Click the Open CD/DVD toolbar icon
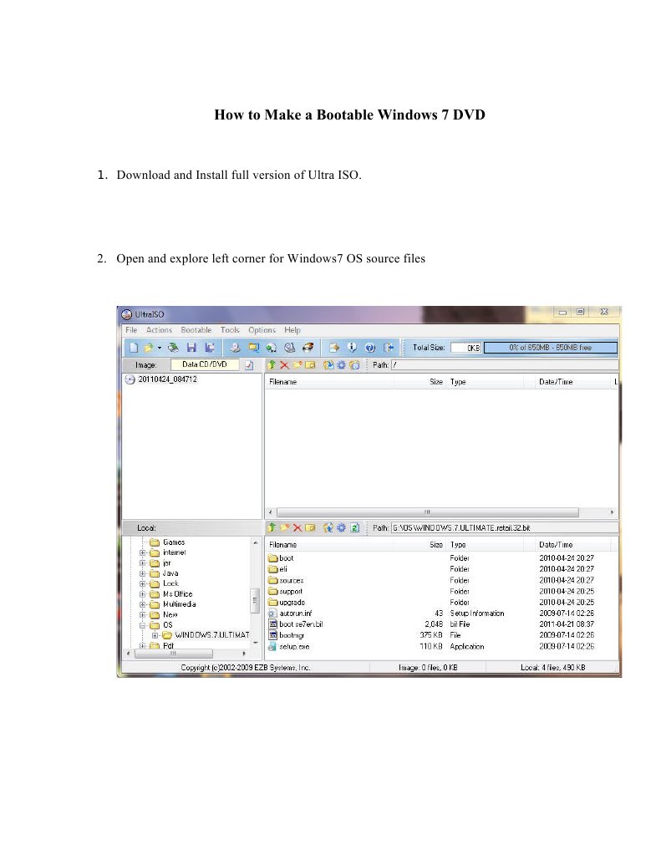This screenshot has height=855, width=661. [174, 348]
